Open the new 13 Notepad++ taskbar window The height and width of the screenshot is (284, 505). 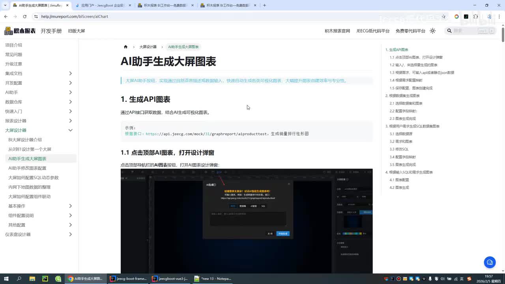[x=212, y=278]
